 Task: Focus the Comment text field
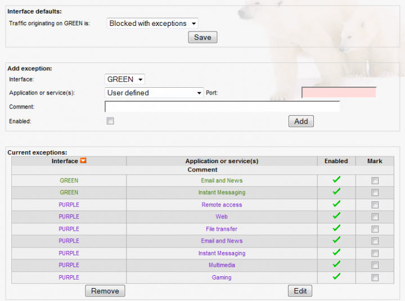click(222, 106)
